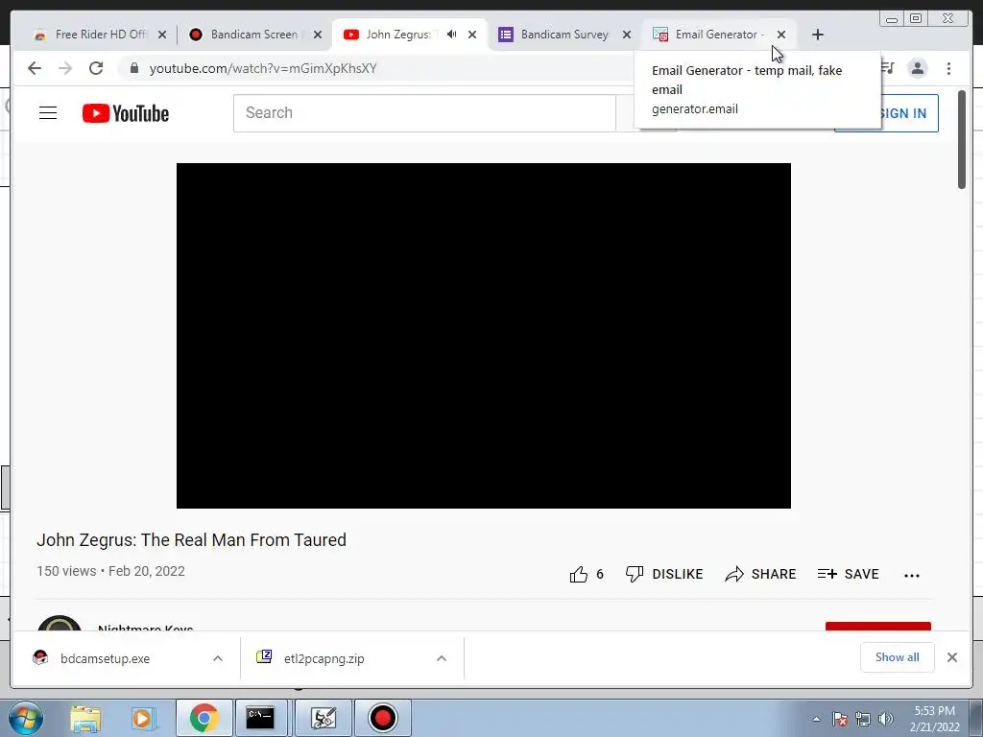The height and width of the screenshot is (737, 983).
Task: Open more actions ellipsis below video
Action: [x=912, y=576]
